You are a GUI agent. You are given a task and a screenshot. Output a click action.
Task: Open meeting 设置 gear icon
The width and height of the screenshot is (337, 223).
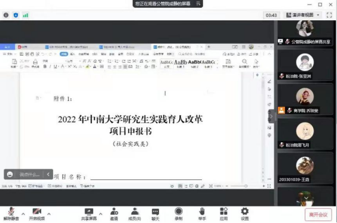point(244,214)
